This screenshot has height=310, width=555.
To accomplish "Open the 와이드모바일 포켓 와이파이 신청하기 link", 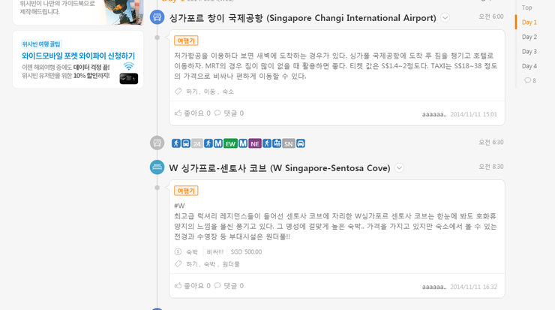I will pyautogui.click(x=78, y=56).
